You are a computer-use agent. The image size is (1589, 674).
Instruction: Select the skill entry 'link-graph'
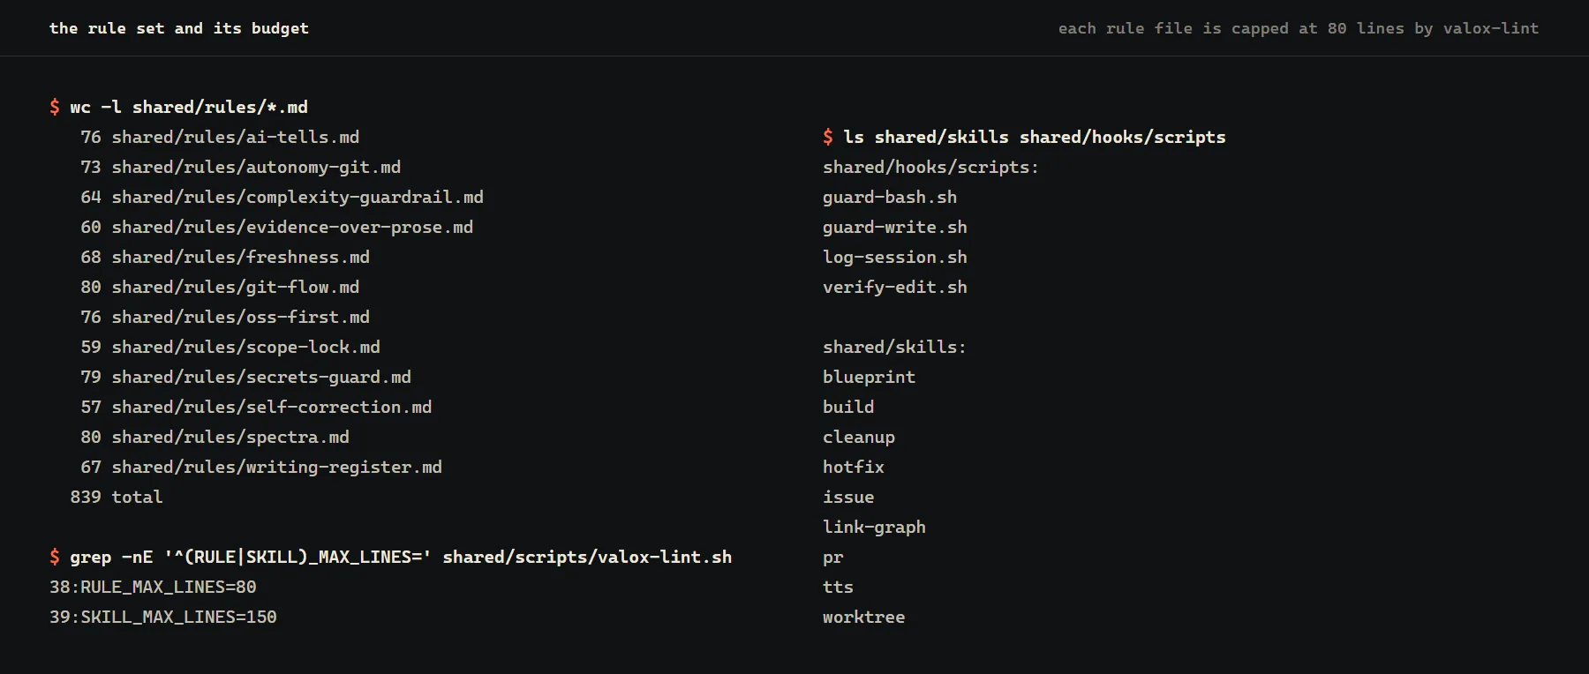pos(874,527)
